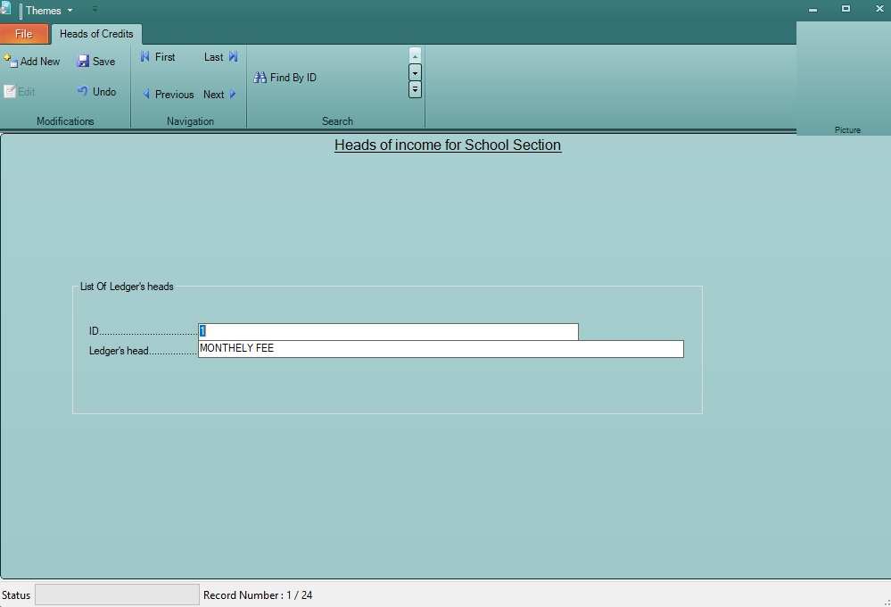Screen dimensions: 891x607
Task: Click the ribbon scroll-up arrow
Action: tap(415, 54)
